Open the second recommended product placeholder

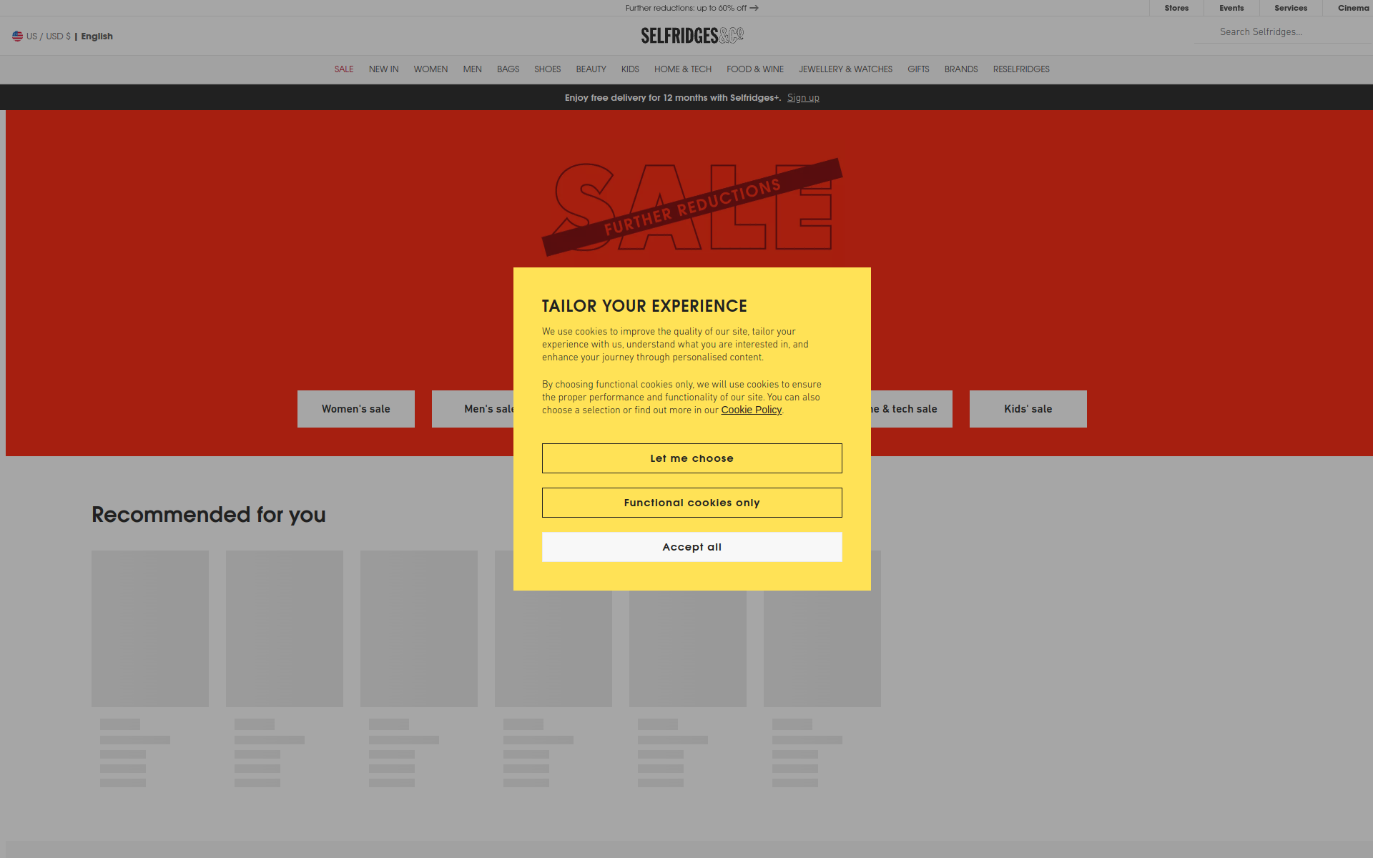(x=285, y=628)
